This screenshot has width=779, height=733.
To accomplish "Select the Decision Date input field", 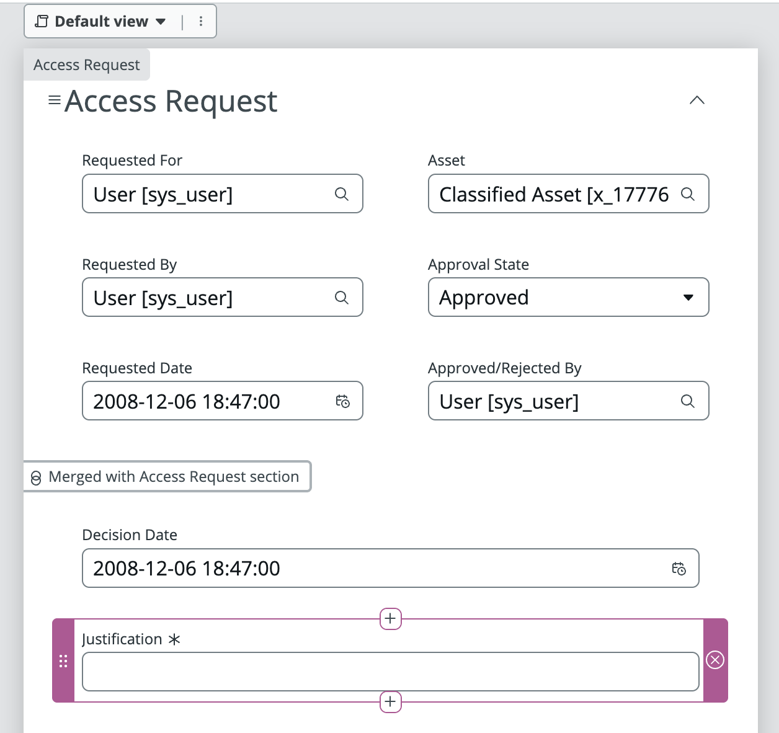I will pyautogui.click(x=310, y=568).
